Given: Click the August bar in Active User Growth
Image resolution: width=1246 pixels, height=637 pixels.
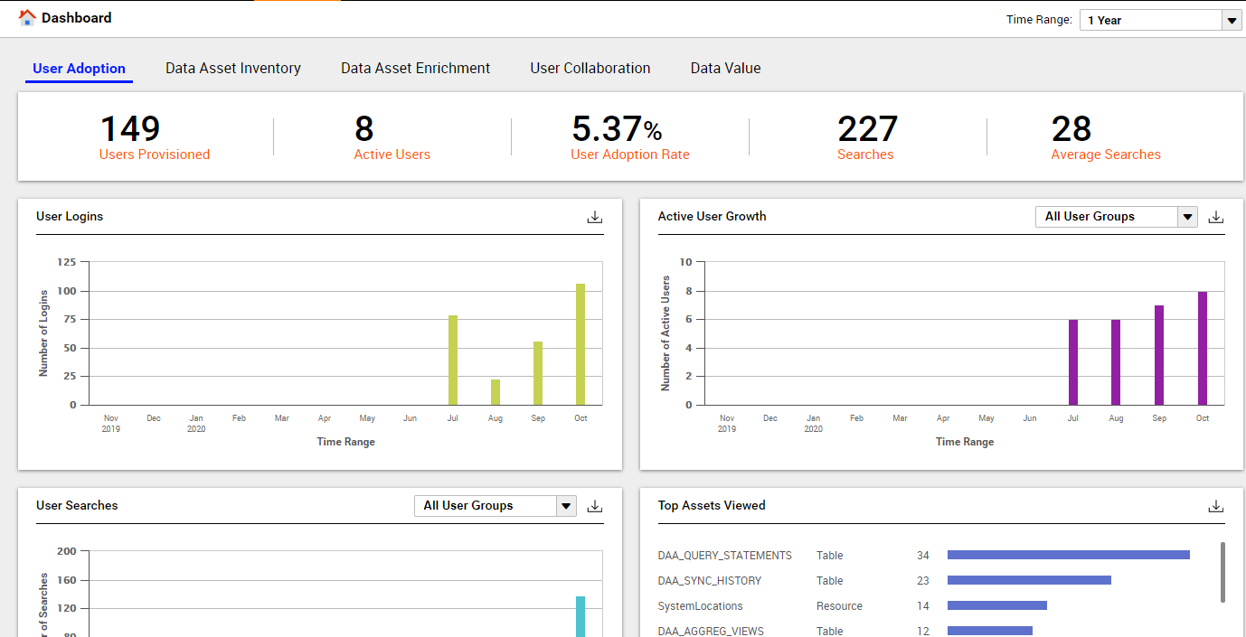Looking at the screenshot, I should point(1116,362).
